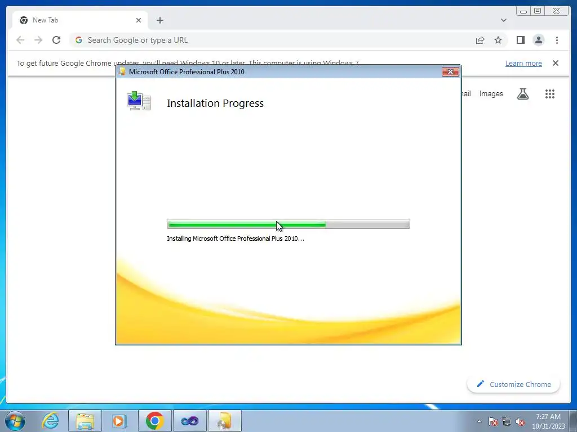The width and height of the screenshot is (577, 432).
Task: Select the New Tab tab
Action: [80, 20]
